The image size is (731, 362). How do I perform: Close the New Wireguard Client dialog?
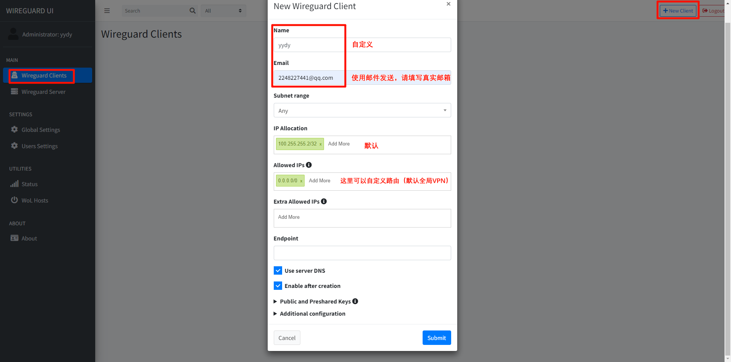tap(448, 4)
